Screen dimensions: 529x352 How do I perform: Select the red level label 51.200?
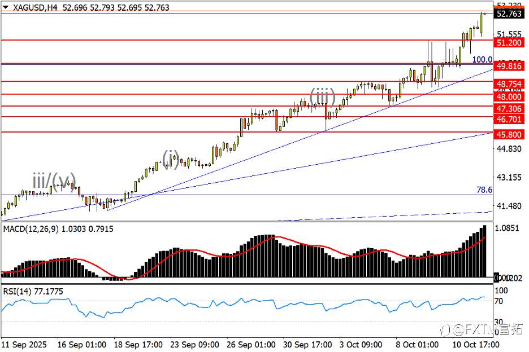[509, 43]
